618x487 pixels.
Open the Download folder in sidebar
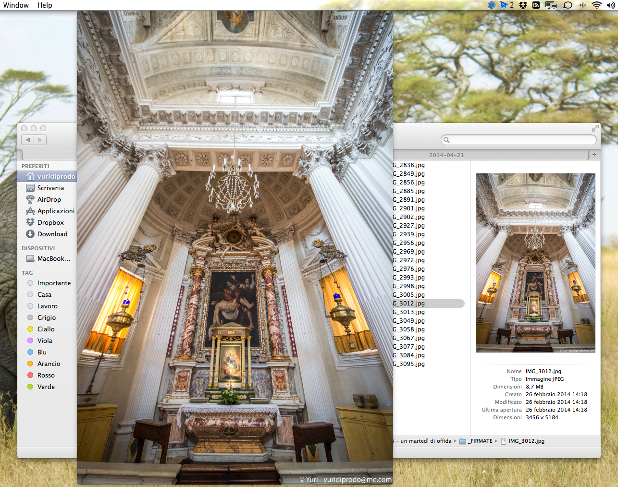click(52, 234)
